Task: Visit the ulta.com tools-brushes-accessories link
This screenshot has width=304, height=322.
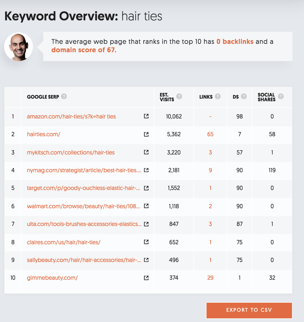Action: (x=84, y=224)
